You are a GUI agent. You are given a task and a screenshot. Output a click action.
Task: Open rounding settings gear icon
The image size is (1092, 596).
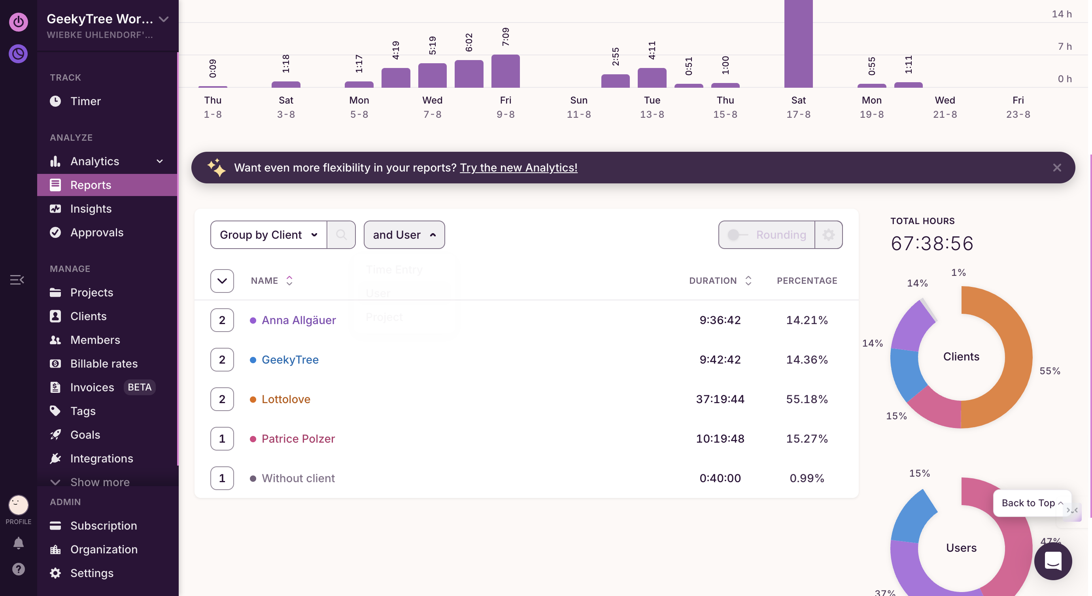coord(828,234)
